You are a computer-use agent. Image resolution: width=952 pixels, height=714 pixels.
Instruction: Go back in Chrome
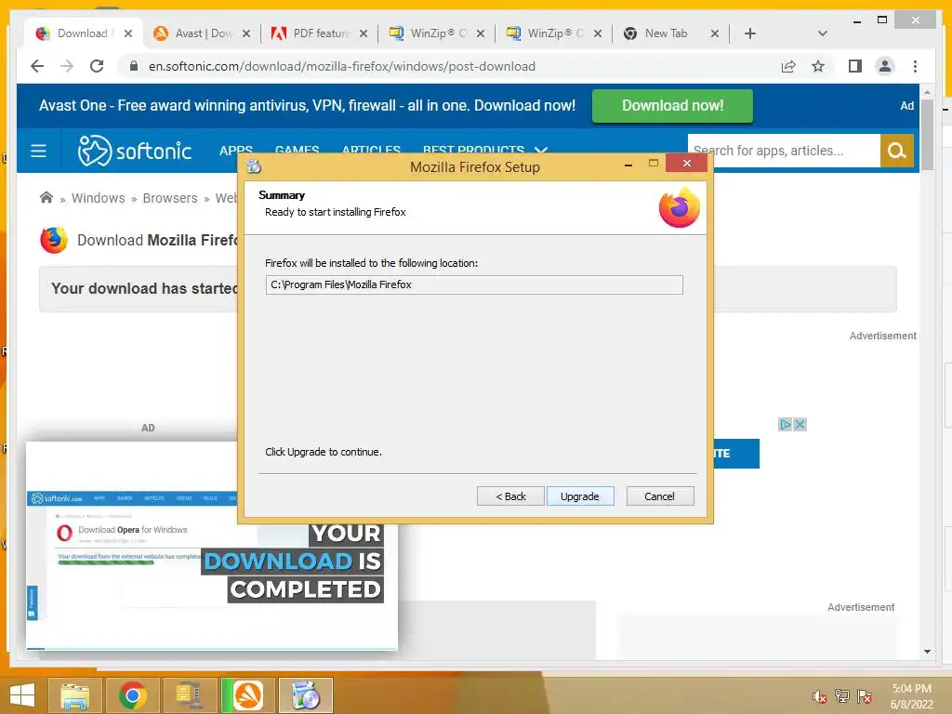37,66
